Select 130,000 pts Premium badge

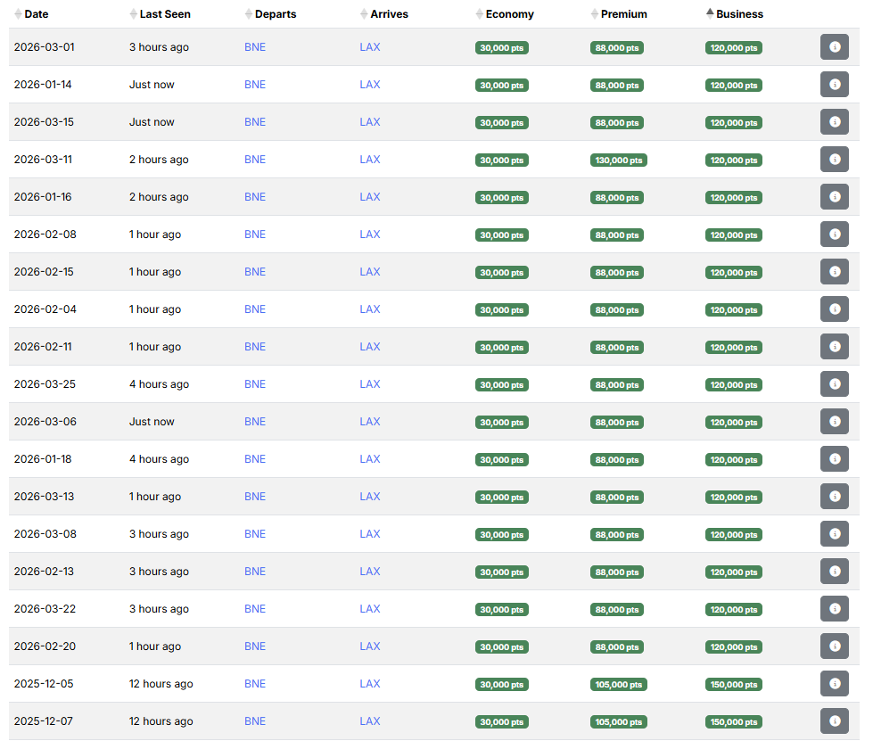click(x=618, y=161)
